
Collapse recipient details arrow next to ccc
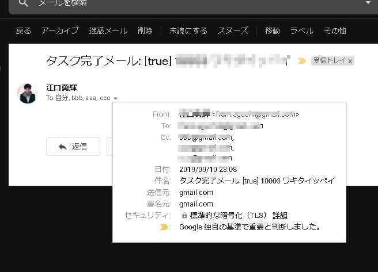click(x=116, y=99)
